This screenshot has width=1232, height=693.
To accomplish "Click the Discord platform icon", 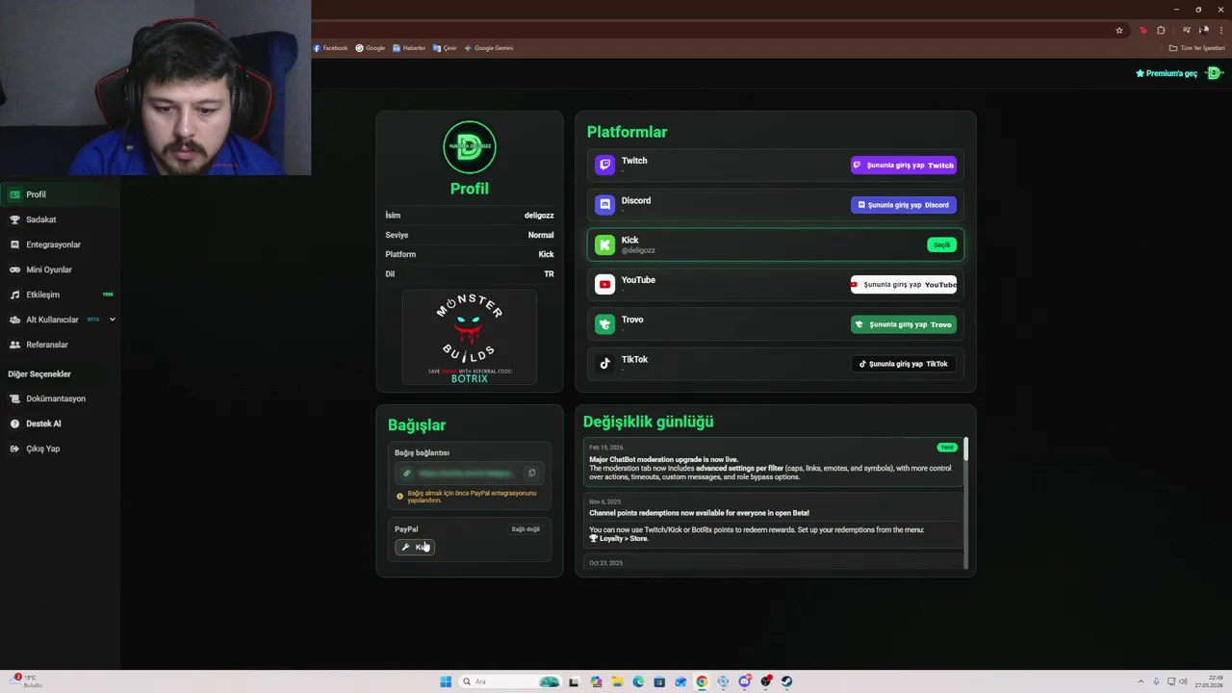I will point(604,204).
